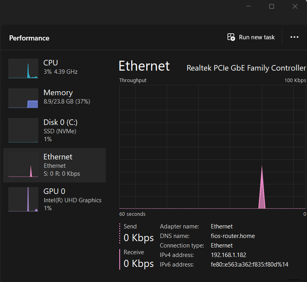
Task: Switch to the CPU performance entry label
Action: coord(51,63)
